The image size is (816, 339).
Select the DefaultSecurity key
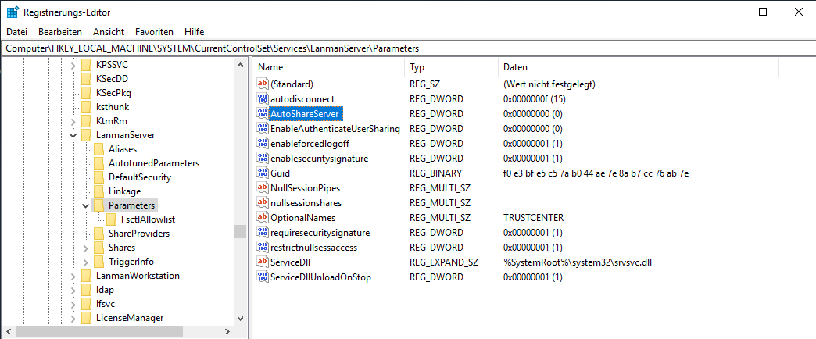(x=138, y=177)
